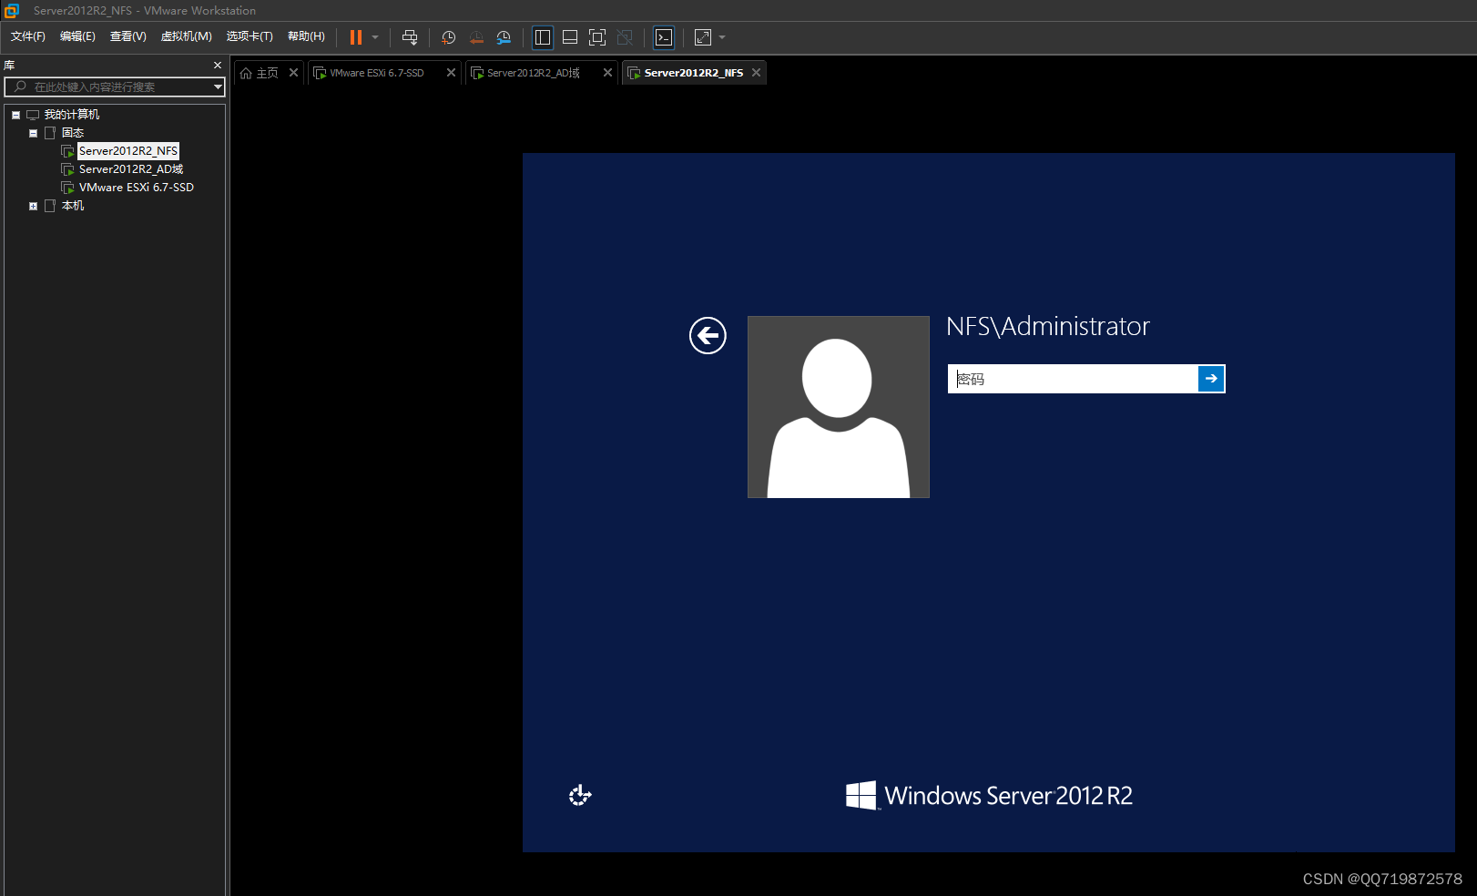Viewport: 1477px width, 896px height.
Task: Click the back arrow on the login screen
Action: pyautogui.click(x=708, y=335)
